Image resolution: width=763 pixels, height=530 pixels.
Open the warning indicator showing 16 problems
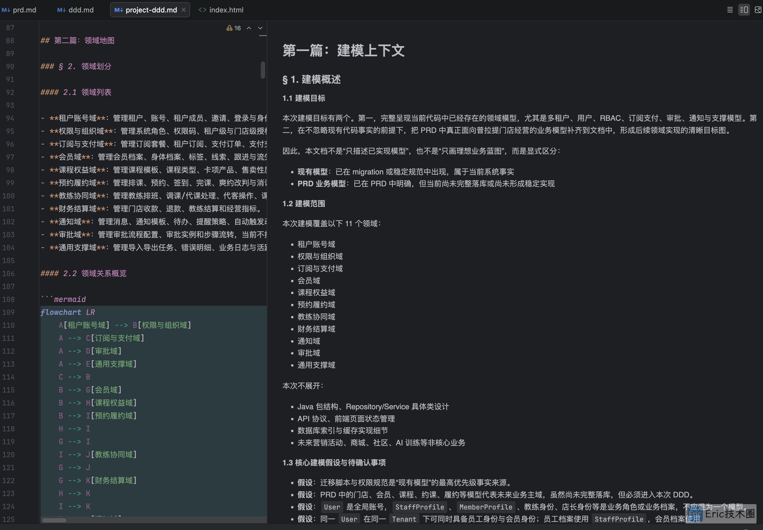pos(233,28)
